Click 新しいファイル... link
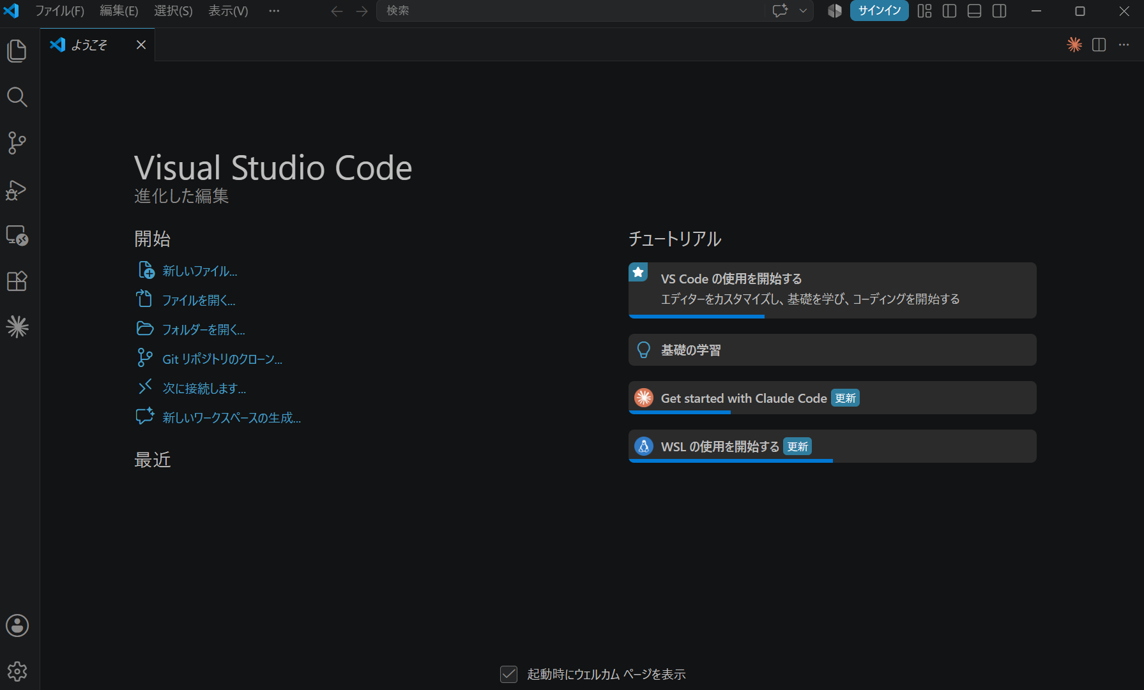 200,271
